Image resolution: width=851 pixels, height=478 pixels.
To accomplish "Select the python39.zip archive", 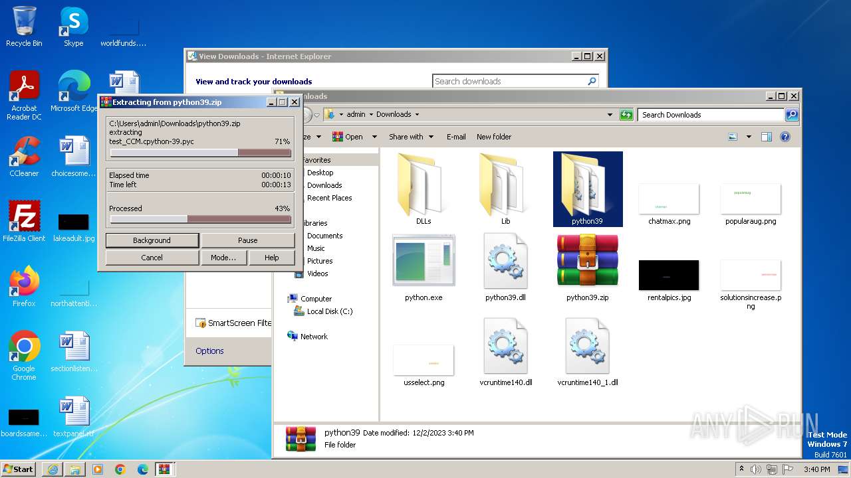I will [588, 268].
